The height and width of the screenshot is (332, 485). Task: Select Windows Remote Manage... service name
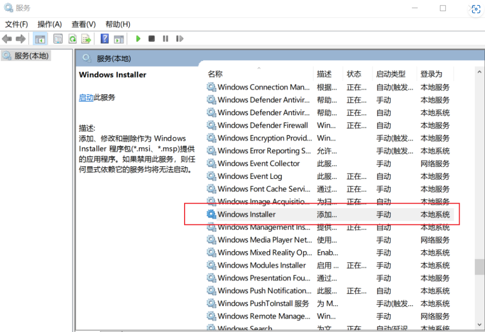pos(264,316)
